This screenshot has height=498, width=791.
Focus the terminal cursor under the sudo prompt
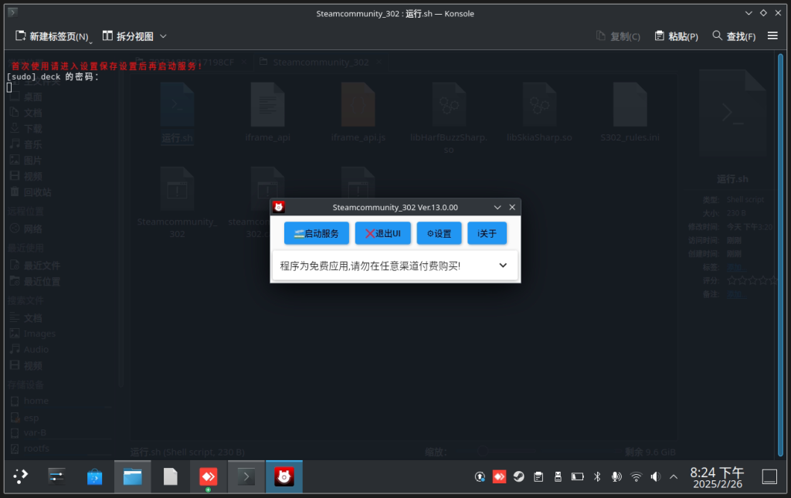coord(9,87)
